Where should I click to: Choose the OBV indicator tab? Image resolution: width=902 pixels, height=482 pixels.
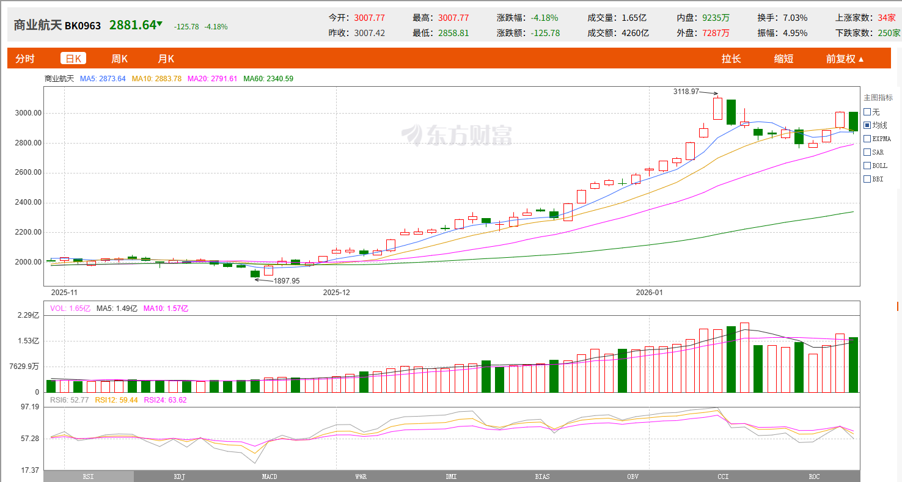pyautogui.click(x=632, y=477)
